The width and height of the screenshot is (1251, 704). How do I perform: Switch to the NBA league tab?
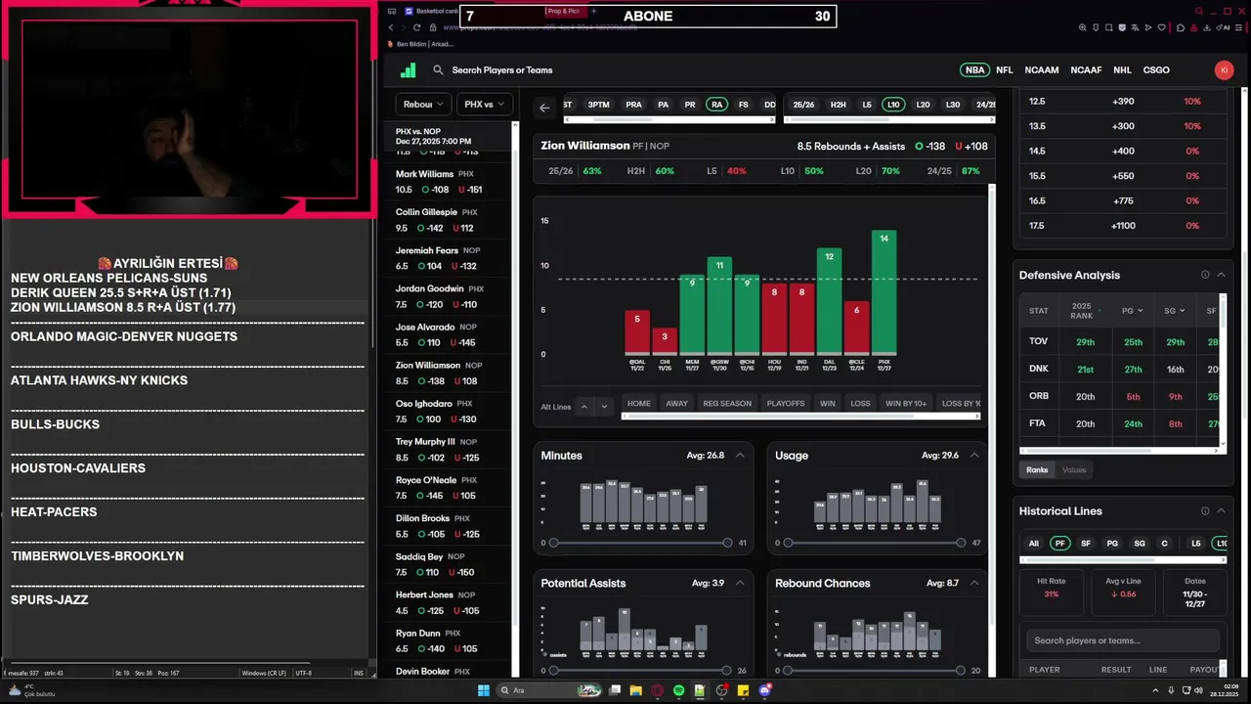click(x=974, y=70)
